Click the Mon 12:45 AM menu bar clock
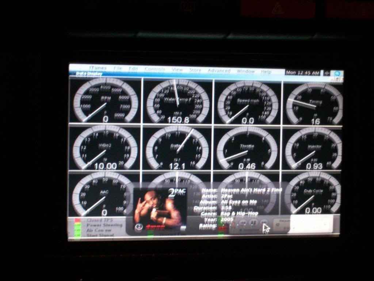 (302, 73)
